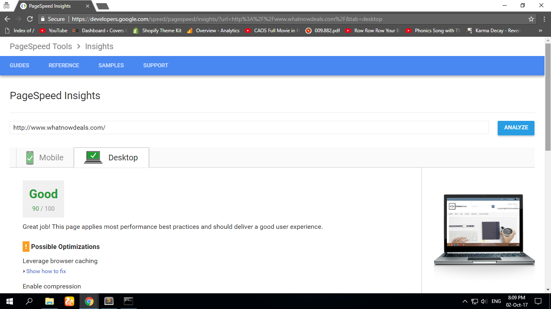This screenshot has height=309, width=551.
Task: Click the 'Great job!' summary sentence
Action: point(173,227)
